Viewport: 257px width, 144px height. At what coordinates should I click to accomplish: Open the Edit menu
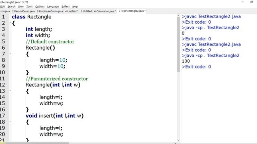pos(2,6)
